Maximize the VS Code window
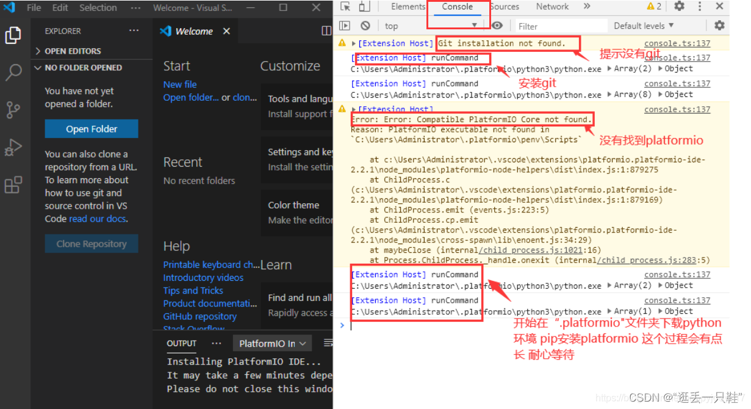Image resolution: width=751 pixels, height=409 pixels. (x=283, y=8)
